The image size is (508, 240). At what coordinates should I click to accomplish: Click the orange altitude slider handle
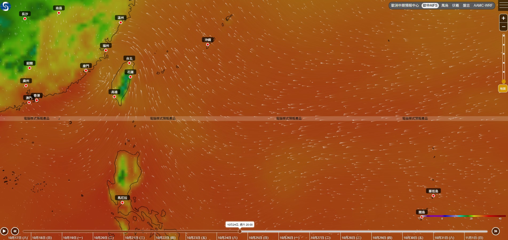point(503,82)
